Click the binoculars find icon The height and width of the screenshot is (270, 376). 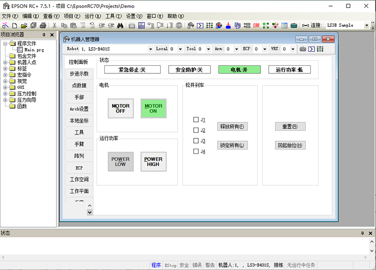[120, 25]
